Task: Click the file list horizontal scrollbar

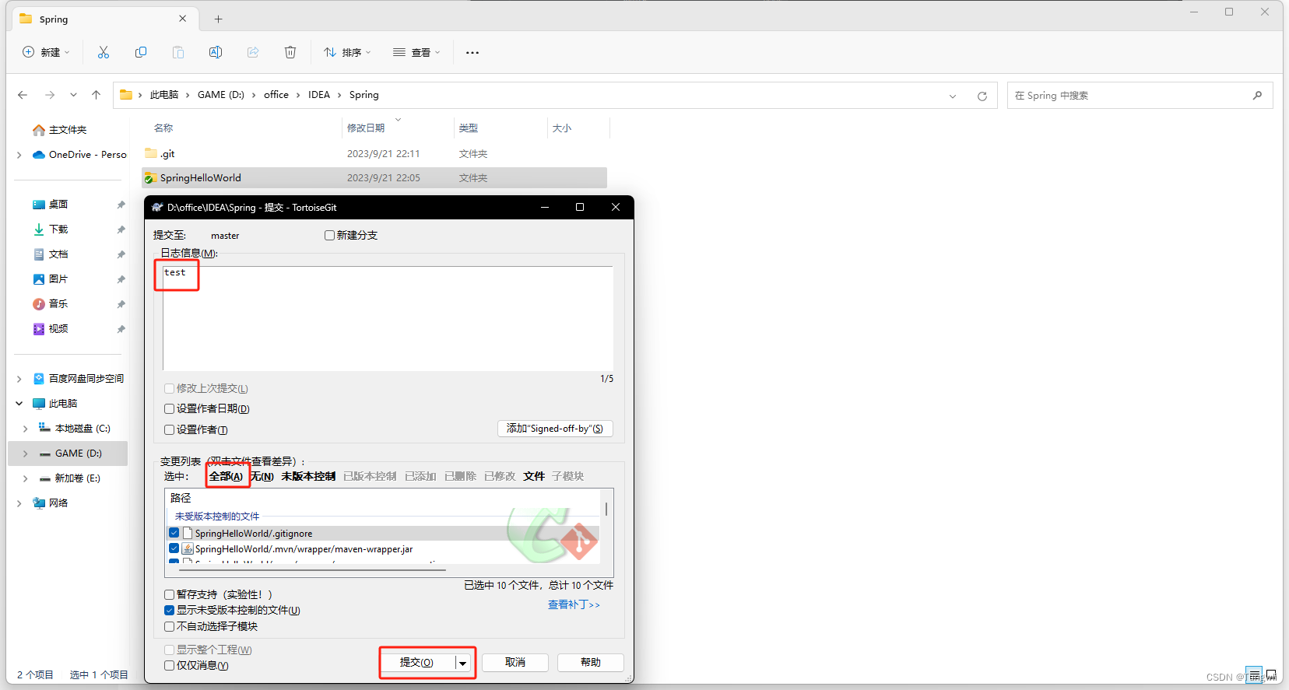Action: tap(313, 569)
